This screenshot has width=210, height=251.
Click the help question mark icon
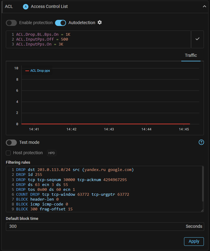[201, 142]
